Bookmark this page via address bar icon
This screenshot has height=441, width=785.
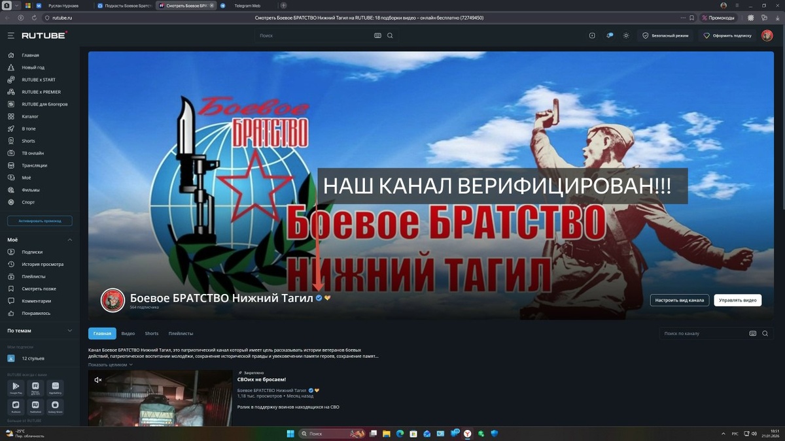coord(691,18)
